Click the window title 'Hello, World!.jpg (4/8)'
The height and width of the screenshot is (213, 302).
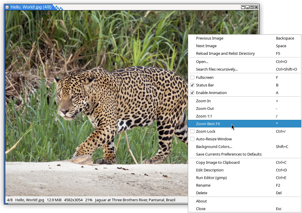click(x=31, y=7)
